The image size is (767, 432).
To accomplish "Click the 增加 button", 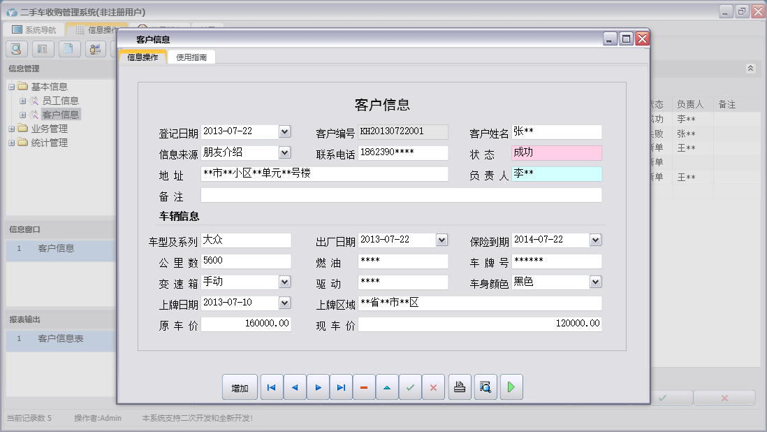I will pyautogui.click(x=240, y=388).
